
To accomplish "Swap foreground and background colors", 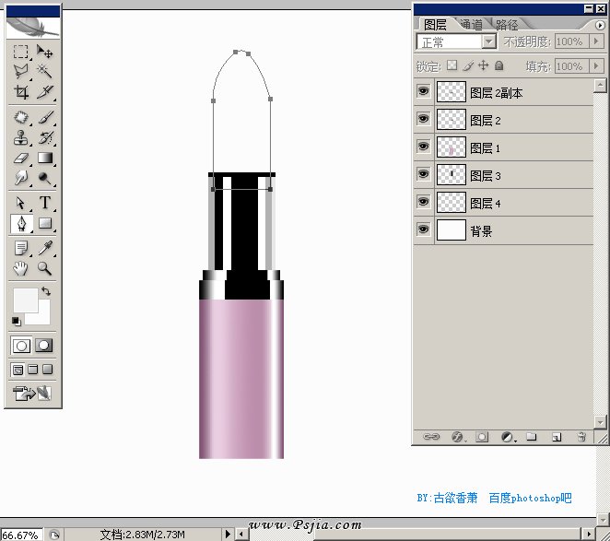I will tap(46, 291).
